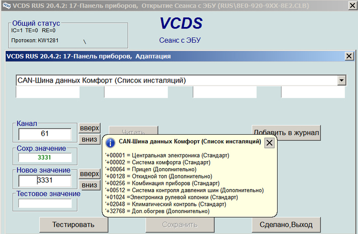Click the Общий статус group label
Viewport: 358px width, 234px height.
pyautogui.click(x=36, y=23)
